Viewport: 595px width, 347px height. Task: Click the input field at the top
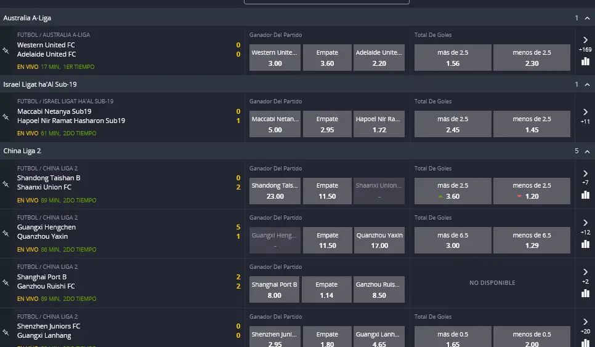pos(326,2)
